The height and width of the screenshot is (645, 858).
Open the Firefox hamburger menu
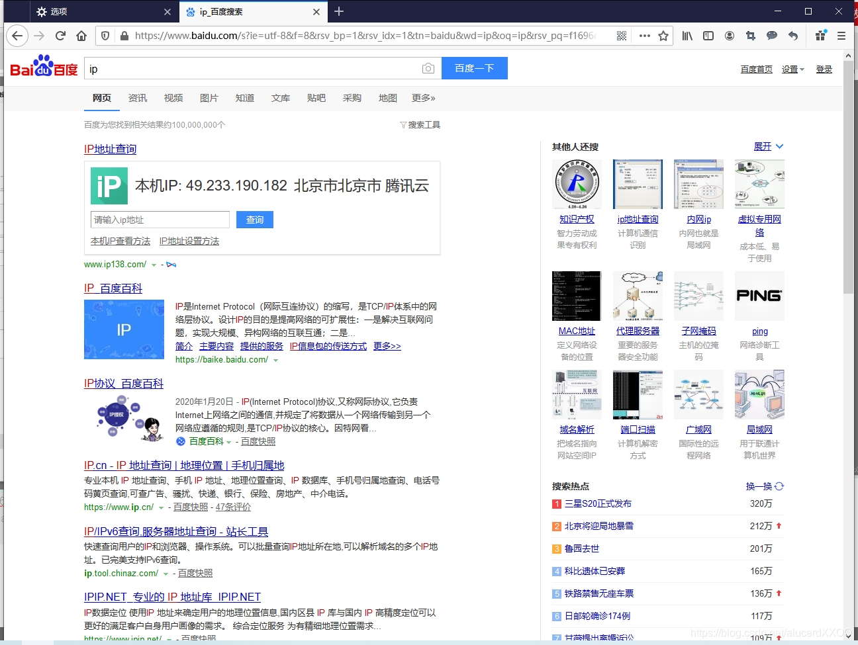pos(841,36)
